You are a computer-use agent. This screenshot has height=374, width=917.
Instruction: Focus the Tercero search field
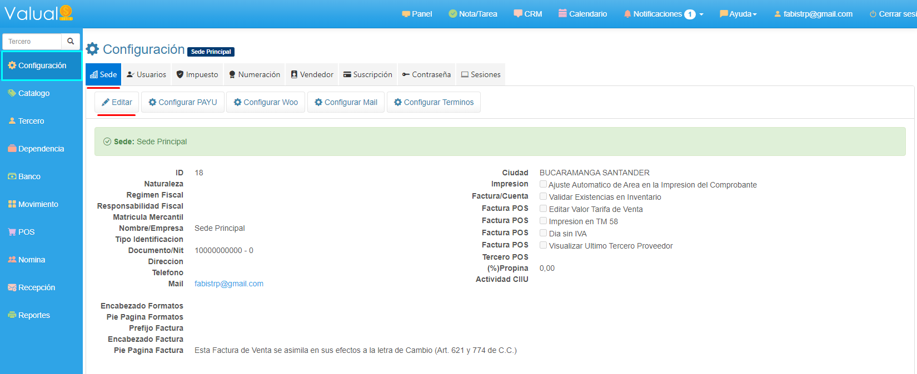pos(32,42)
